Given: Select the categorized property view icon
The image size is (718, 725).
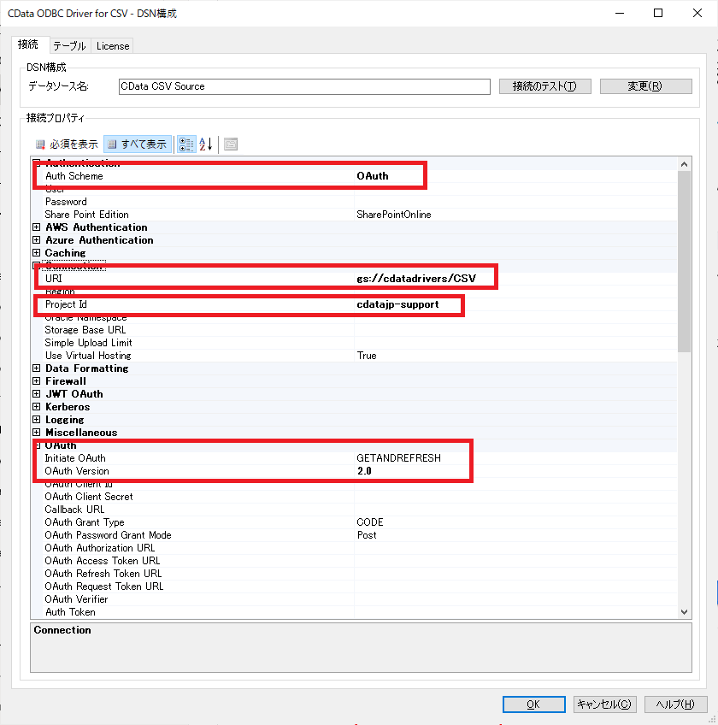Looking at the screenshot, I should pos(186,144).
